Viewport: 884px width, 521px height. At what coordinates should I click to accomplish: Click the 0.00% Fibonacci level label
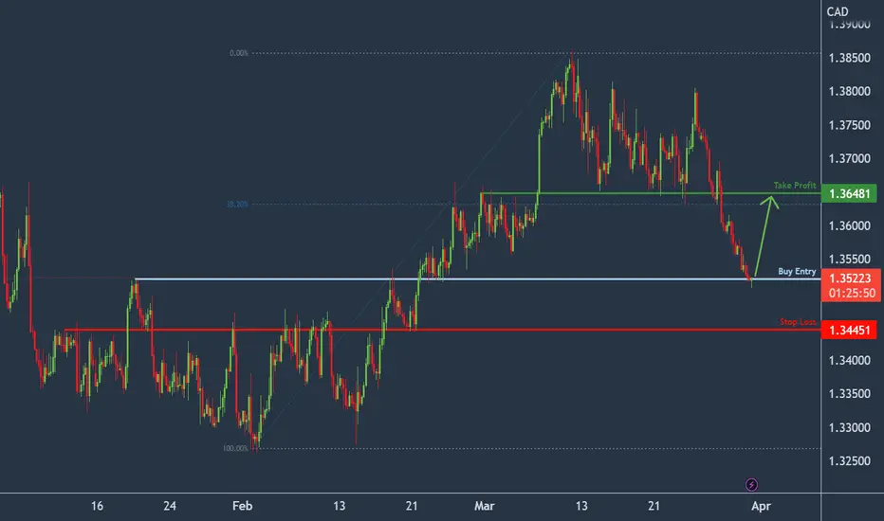pos(238,53)
